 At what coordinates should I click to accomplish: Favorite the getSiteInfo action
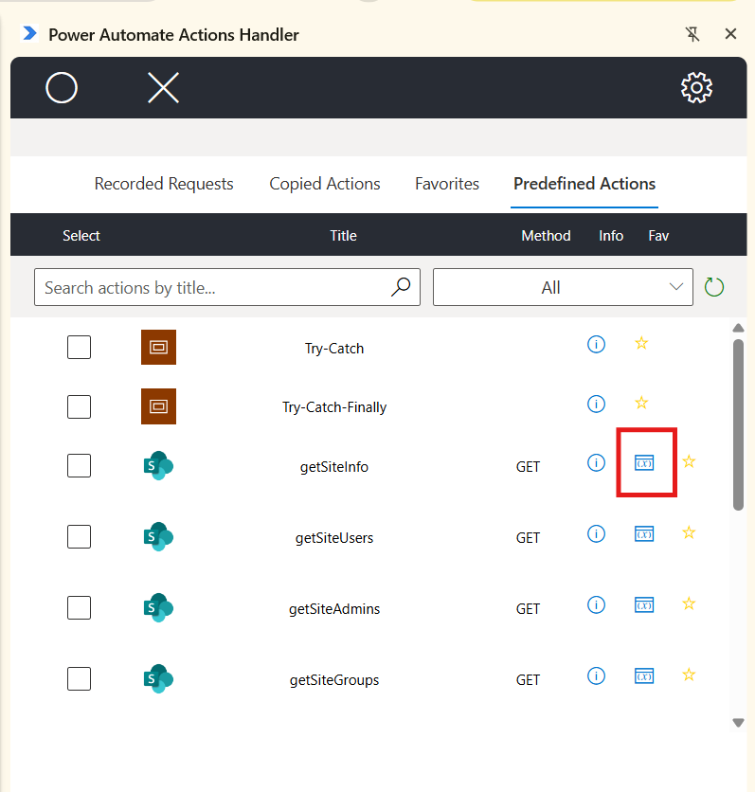coord(689,461)
